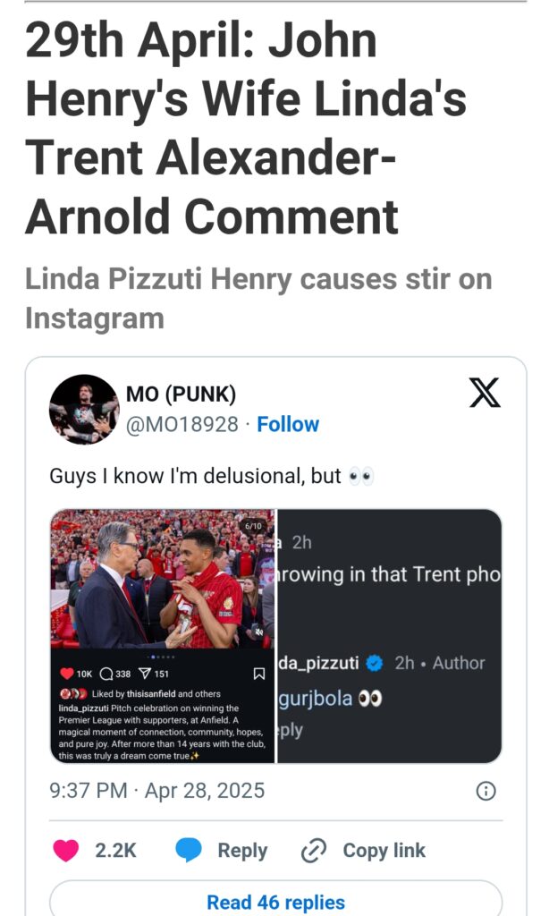Open the Read 46 replies button
Image resolution: width=549 pixels, height=916 pixels.
click(275, 902)
